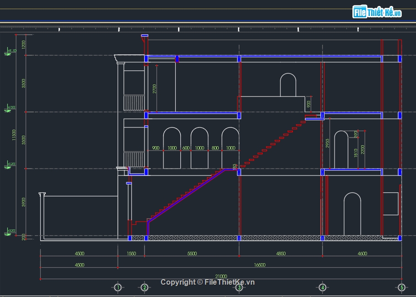Select grid axis bubble number 1

[x=118, y=287]
